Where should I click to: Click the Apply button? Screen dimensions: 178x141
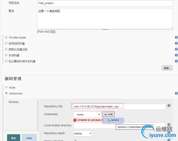[x=29, y=138]
